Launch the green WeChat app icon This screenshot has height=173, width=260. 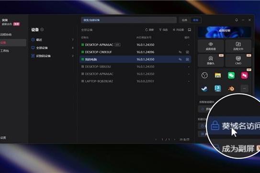[x=231, y=76]
